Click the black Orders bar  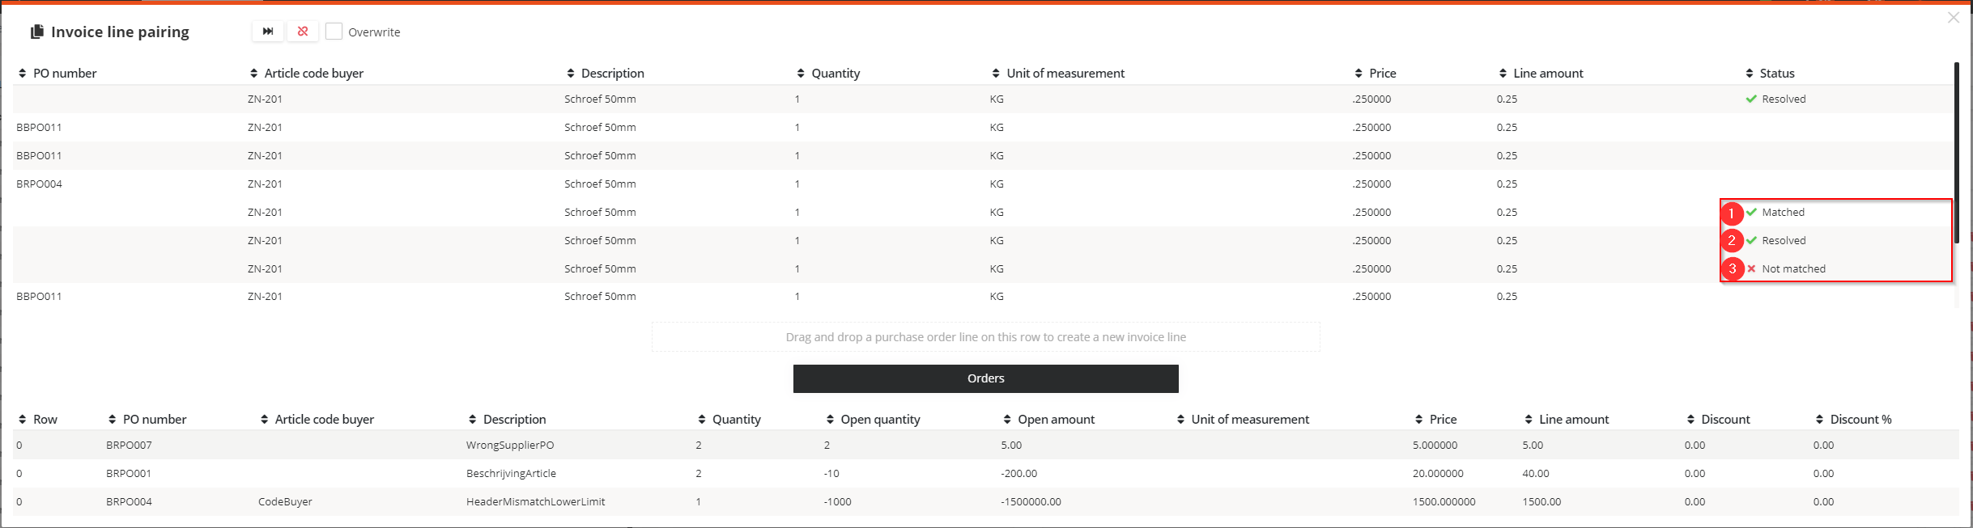click(985, 378)
